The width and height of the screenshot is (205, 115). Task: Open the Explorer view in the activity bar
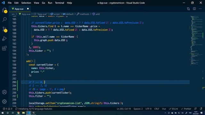[4, 10]
